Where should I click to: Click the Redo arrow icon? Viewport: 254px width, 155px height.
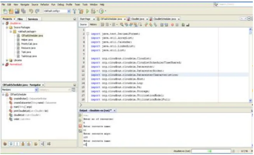tap(37, 11)
